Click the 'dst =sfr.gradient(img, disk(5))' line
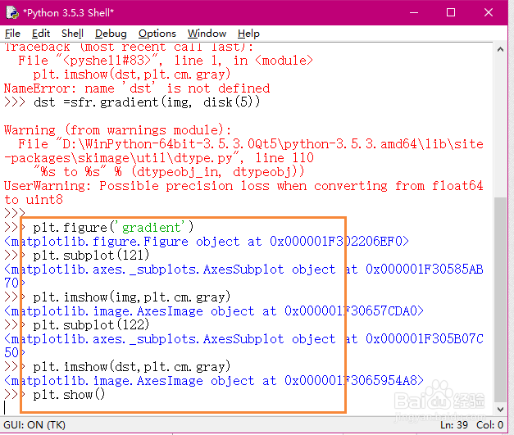Image resolution: width=514 pixels, height=435 pixels. (x=147, y=102)
